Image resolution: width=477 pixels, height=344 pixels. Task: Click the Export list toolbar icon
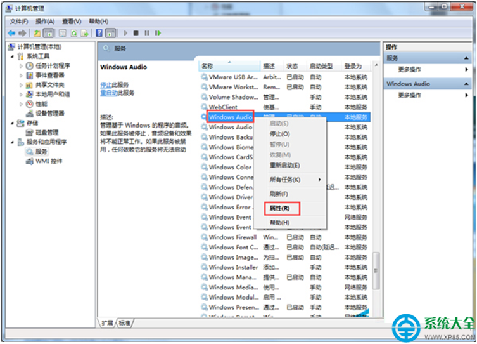[85, 33]
